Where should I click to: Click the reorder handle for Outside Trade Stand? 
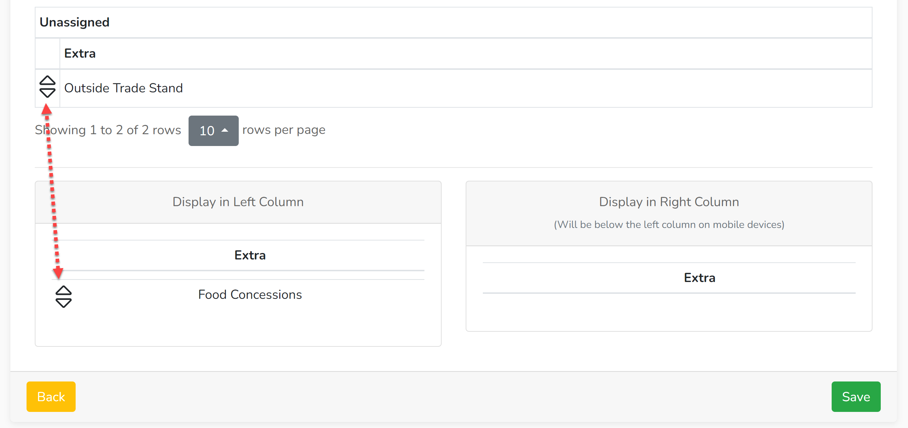click(47, 87)
